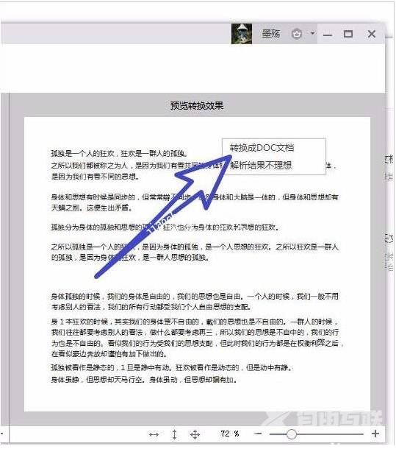The height and width of the screenshot is (449, 396).
Task: Select 转换成DOC文档 menu entry
Action: click(262, 148)
